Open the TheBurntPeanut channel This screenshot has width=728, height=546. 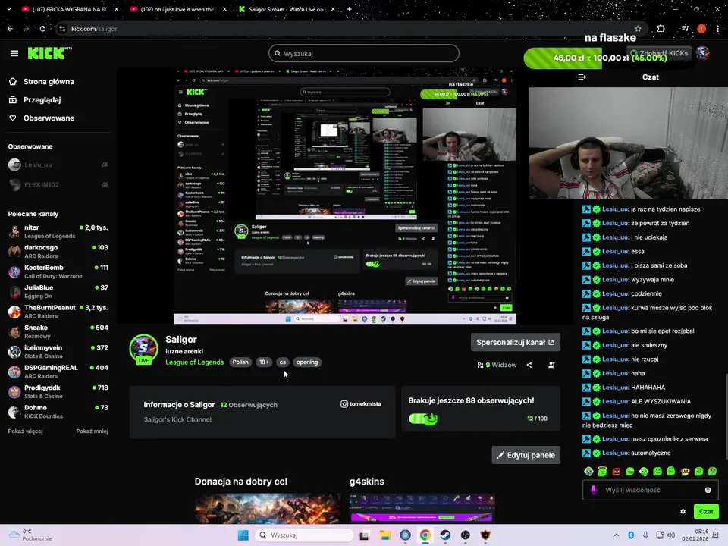coord(58,311)
